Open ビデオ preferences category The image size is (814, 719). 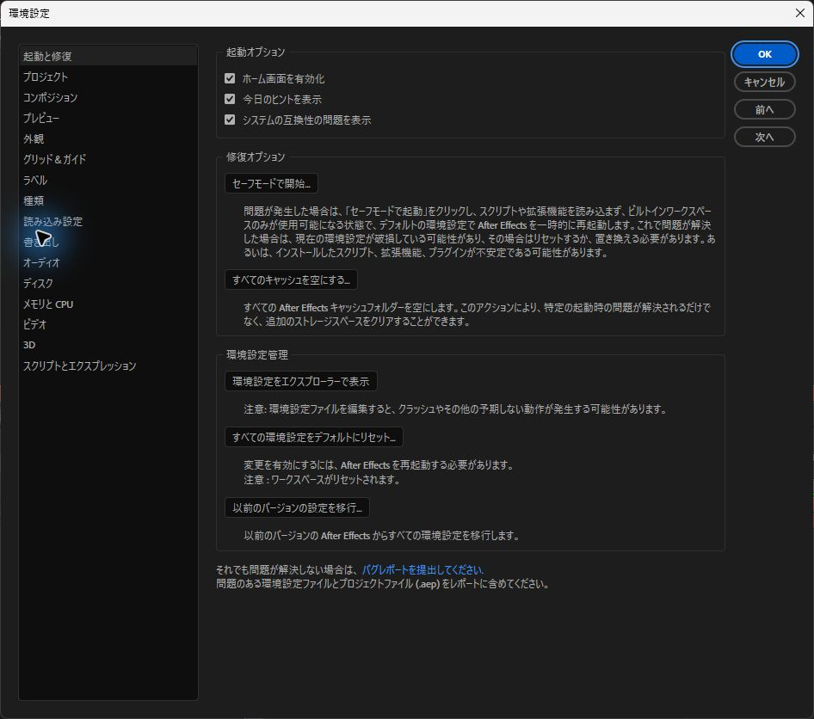[x=108, y=325]
